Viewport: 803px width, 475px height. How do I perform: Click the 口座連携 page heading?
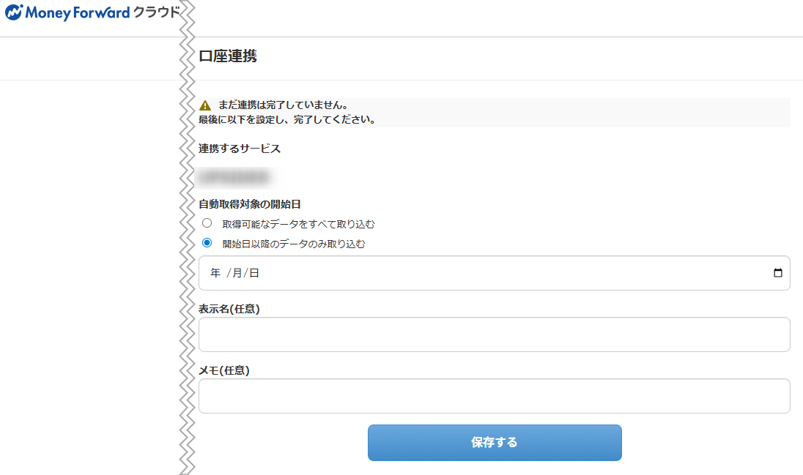tap(228, 56)
